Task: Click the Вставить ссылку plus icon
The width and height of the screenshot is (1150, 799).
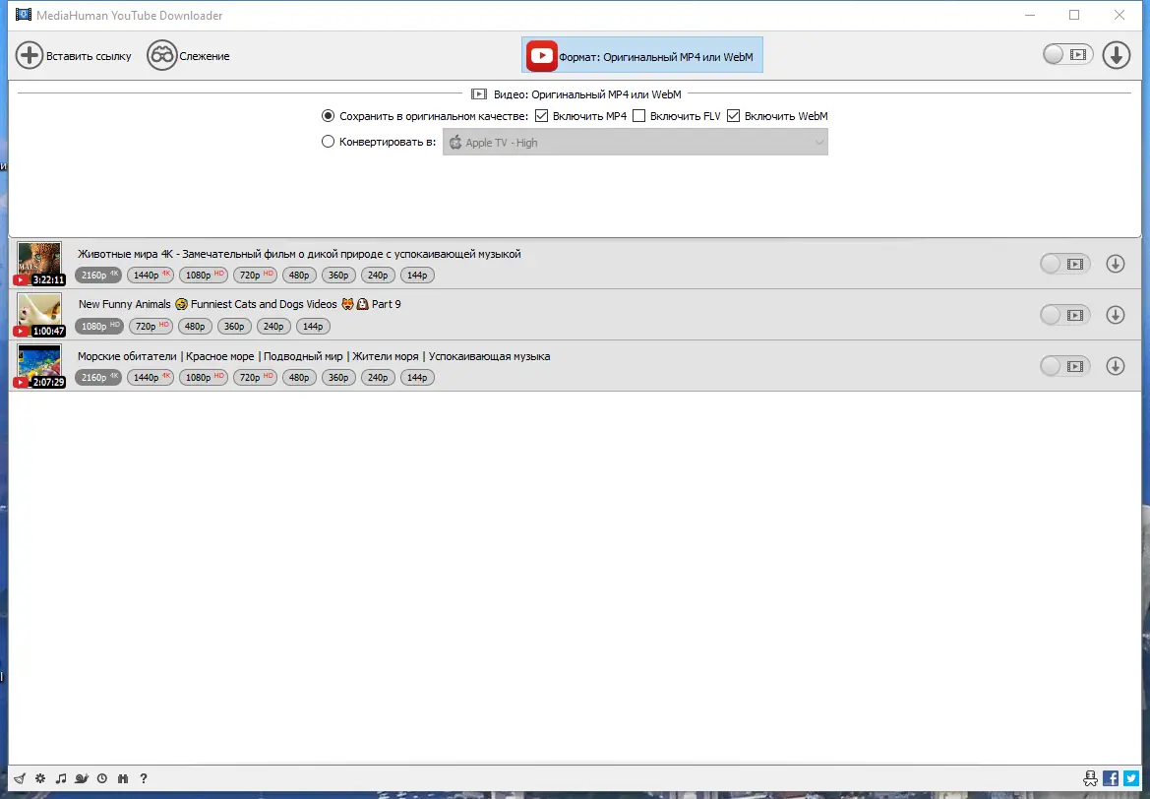Action: (x=30, y=56)
